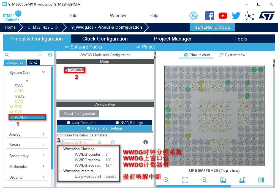Viewport: 278px width, 191px height.
Task: Click the parameter search input field
Action: click(x=77, y=142)
